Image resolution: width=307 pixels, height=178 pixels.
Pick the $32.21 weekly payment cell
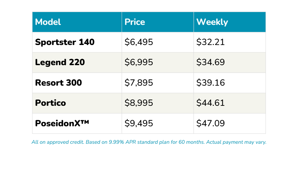(x=210, y=42)
